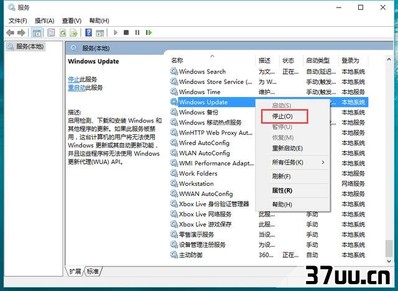The image size is (398, 291).
Task: Click the 重启动 this service link
Action: click(x=76, y=88)
